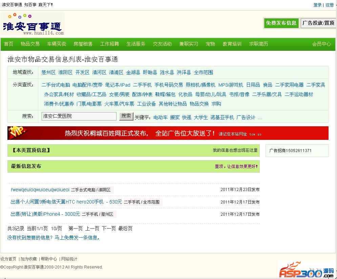Image resolution: width=337 pixels, height=279 pixels.
Task: Filter by region 金湖县
Action: click(133, 72)
